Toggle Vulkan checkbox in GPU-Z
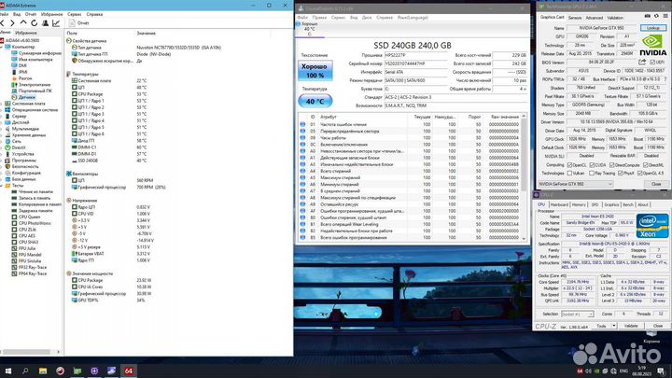672x378 pixels. (569, 174)
